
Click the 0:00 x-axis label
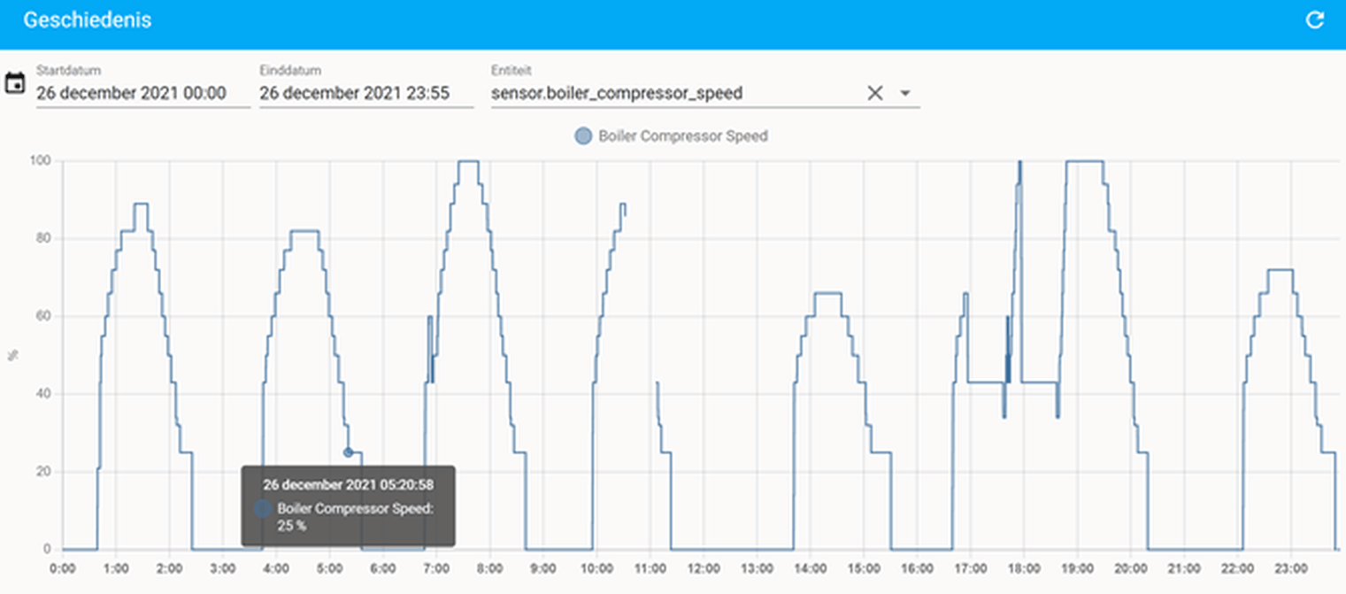[x=64, y=568]
